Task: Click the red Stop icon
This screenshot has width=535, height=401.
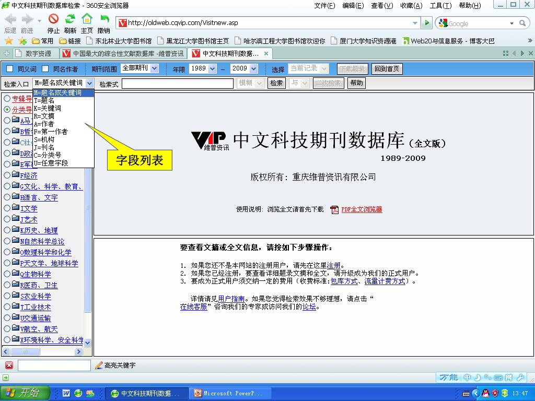Action: 53,19
